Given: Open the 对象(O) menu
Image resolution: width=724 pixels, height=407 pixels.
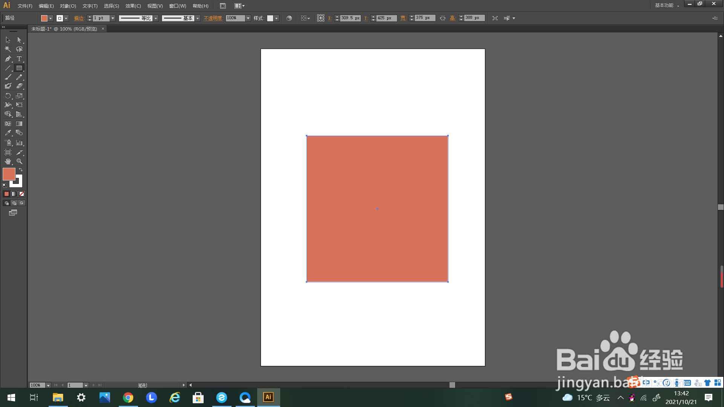Looking at the screenshot, I should 68,6.
